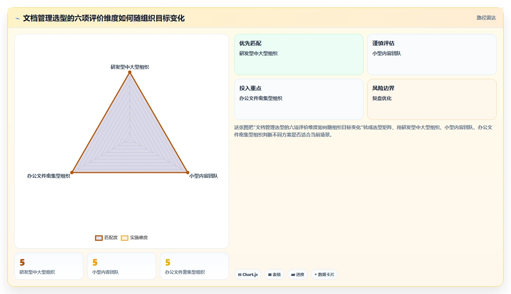511x294 pixels.
Task: Select the 表格 tag chip
Action: tap(274, 274)
